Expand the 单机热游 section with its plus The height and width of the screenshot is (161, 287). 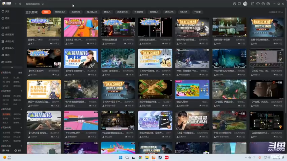click(x=21, y=109)
